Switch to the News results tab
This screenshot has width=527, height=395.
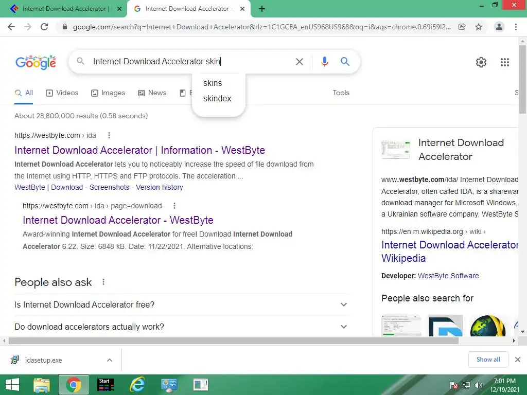tap(152, 93)
